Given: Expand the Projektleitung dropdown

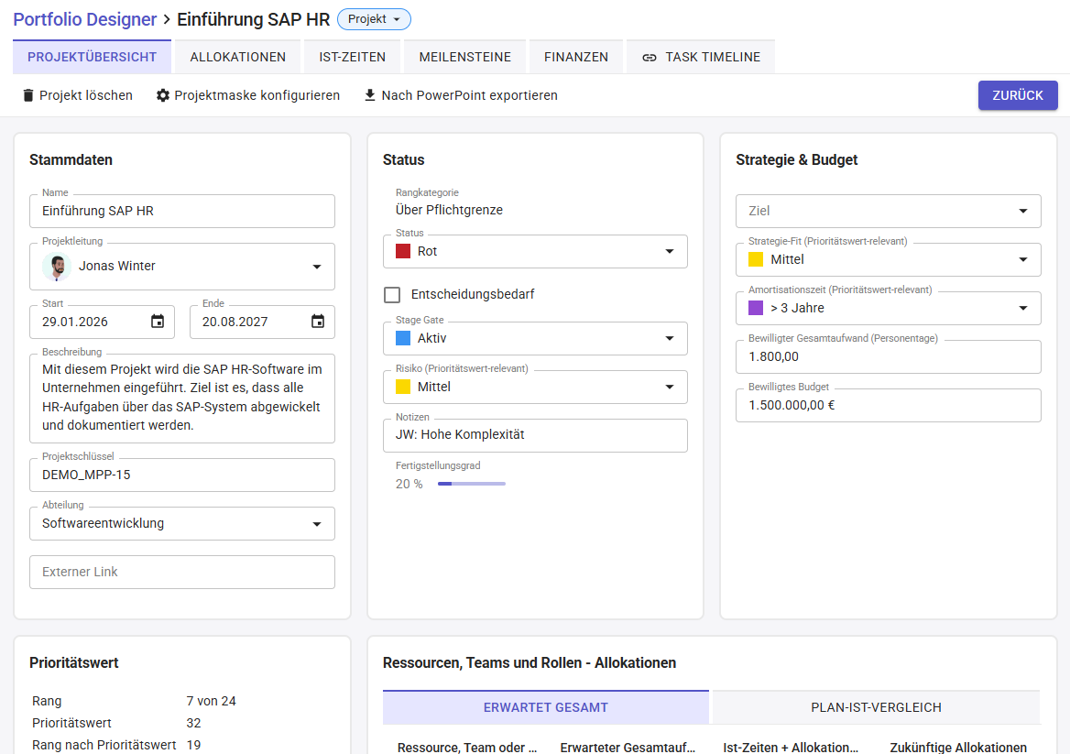Looking at the screenshot, I should click(x=317, y=266).
